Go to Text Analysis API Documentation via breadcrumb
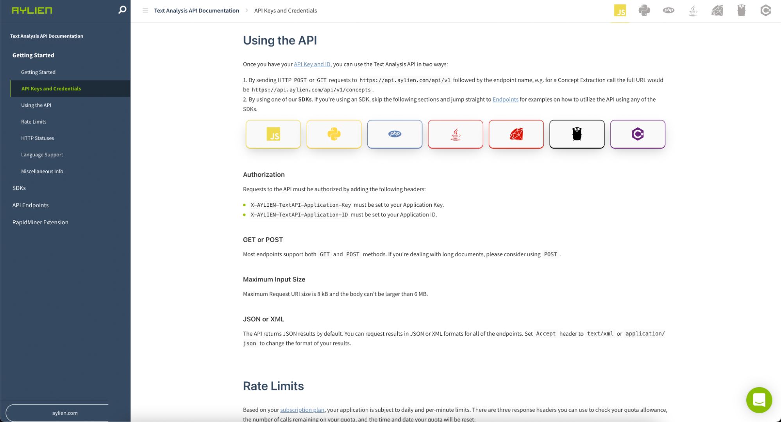781x422 pixels. coord(197,11)
